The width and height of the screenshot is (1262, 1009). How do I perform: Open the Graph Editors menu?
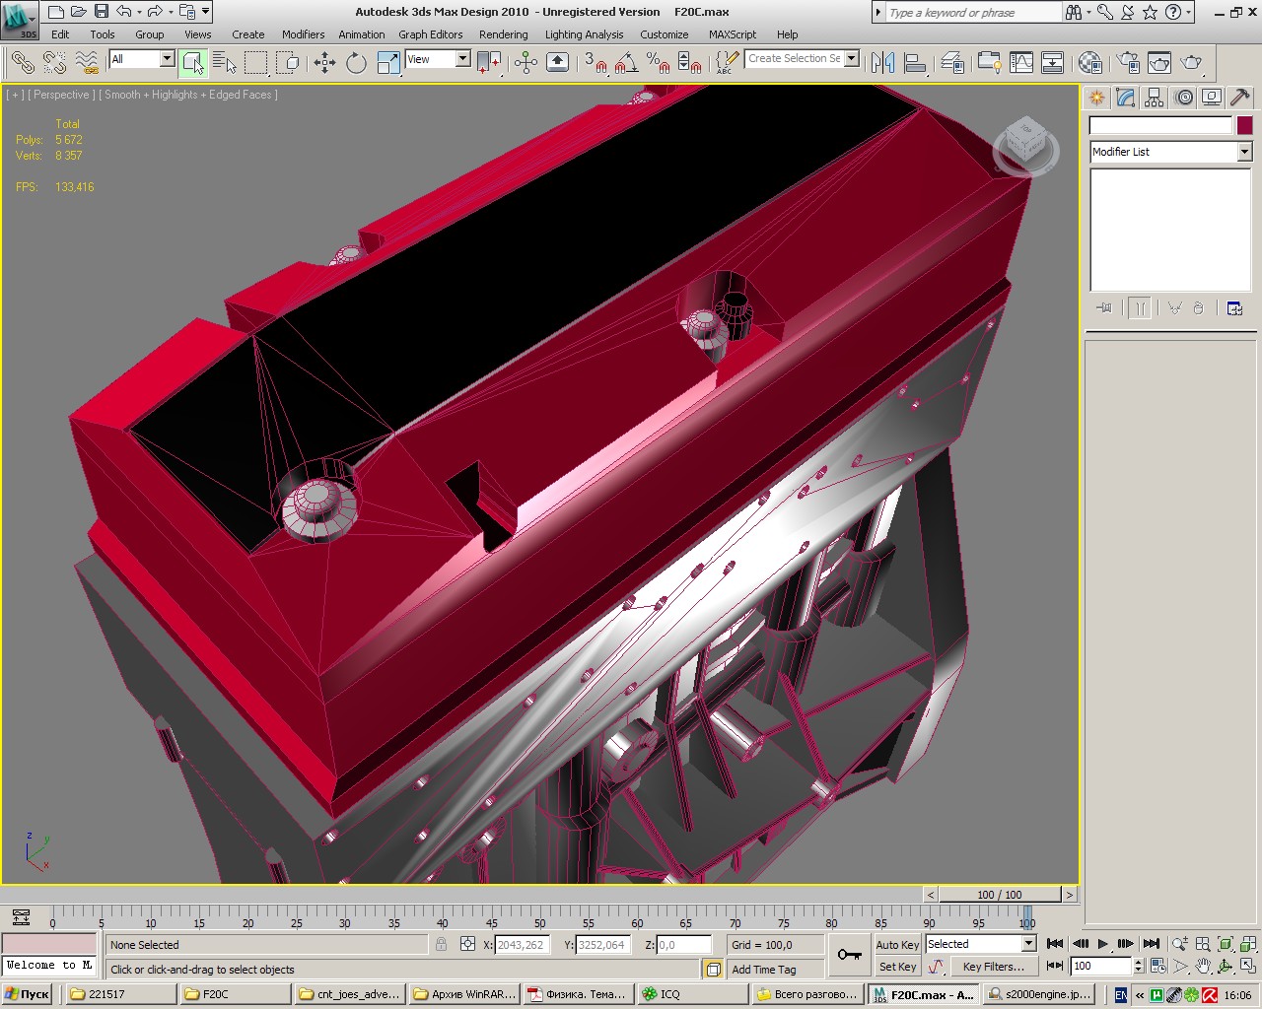tap(430, 34)
